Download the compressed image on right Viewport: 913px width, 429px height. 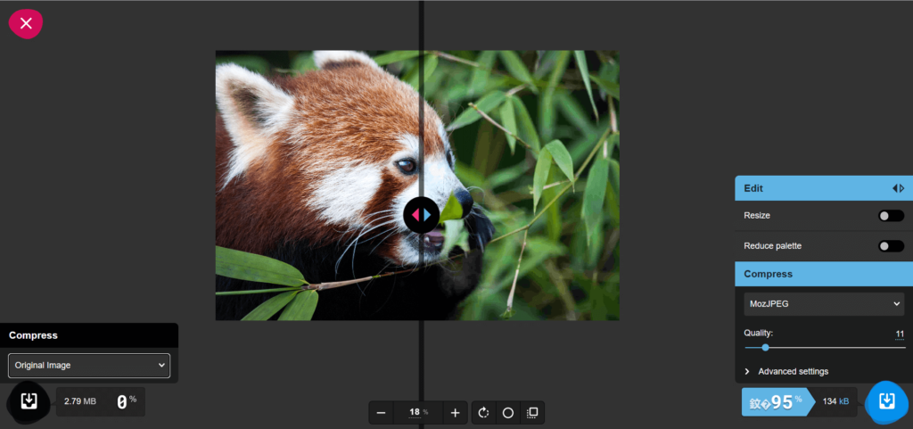[886, 401]
